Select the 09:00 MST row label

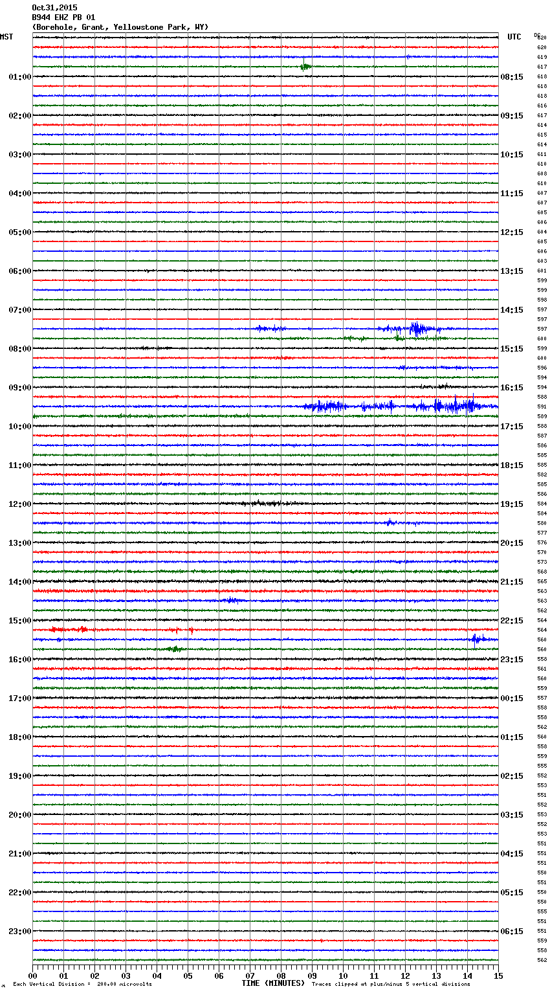click(x=20, y=388)
